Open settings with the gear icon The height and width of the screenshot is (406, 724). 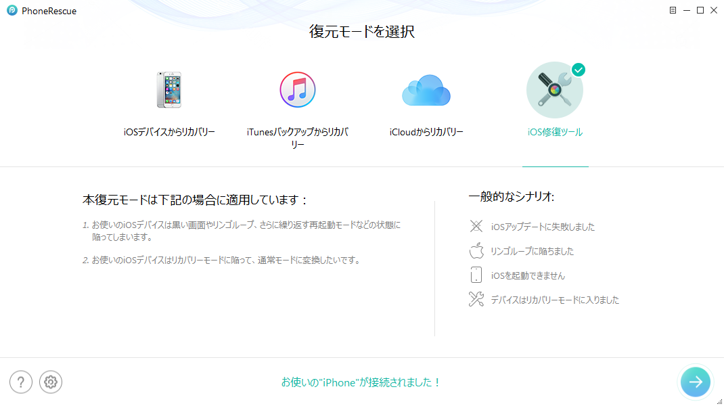[51, 382]
